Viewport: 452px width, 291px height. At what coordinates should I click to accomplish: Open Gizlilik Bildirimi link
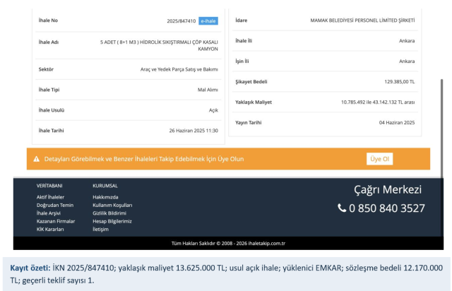click(x=109, y=213)
